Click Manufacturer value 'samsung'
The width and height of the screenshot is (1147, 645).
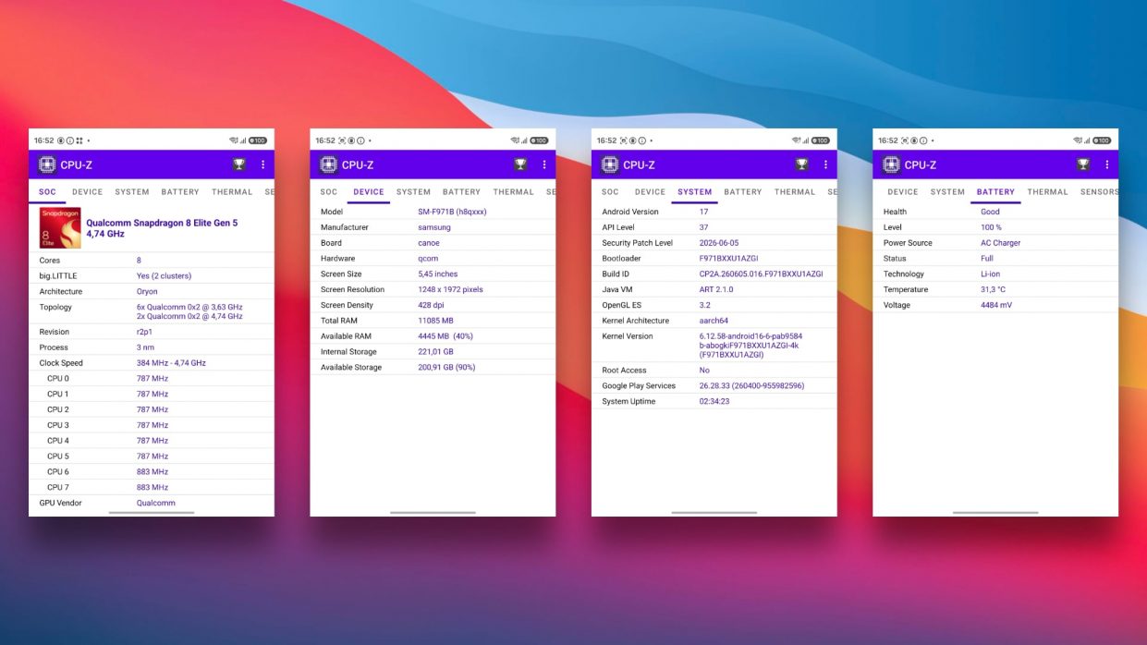pyautogui.click(x=434, y=227)
